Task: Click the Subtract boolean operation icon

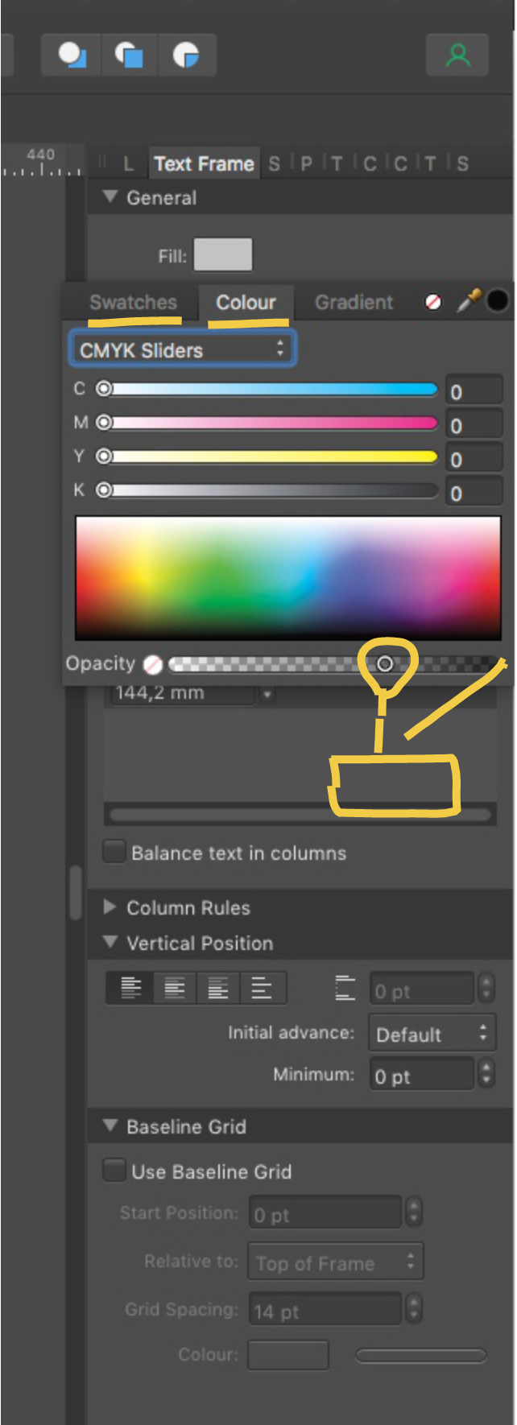Action: (x=129, y=55)
